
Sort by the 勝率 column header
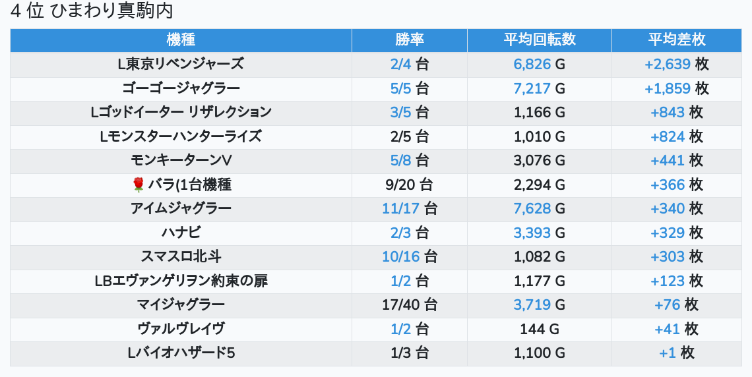coord(409,40)
